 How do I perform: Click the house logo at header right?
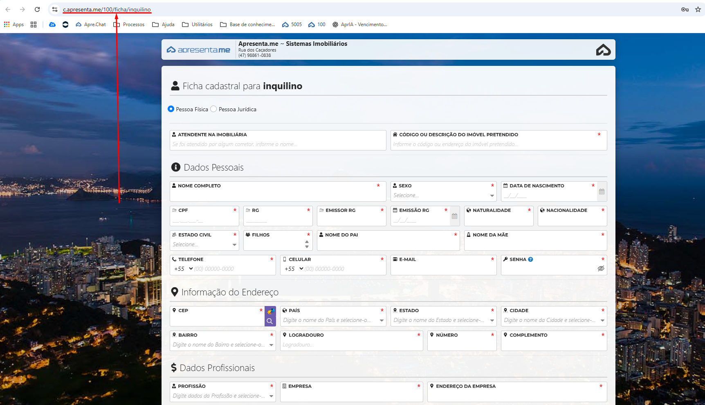603,50
